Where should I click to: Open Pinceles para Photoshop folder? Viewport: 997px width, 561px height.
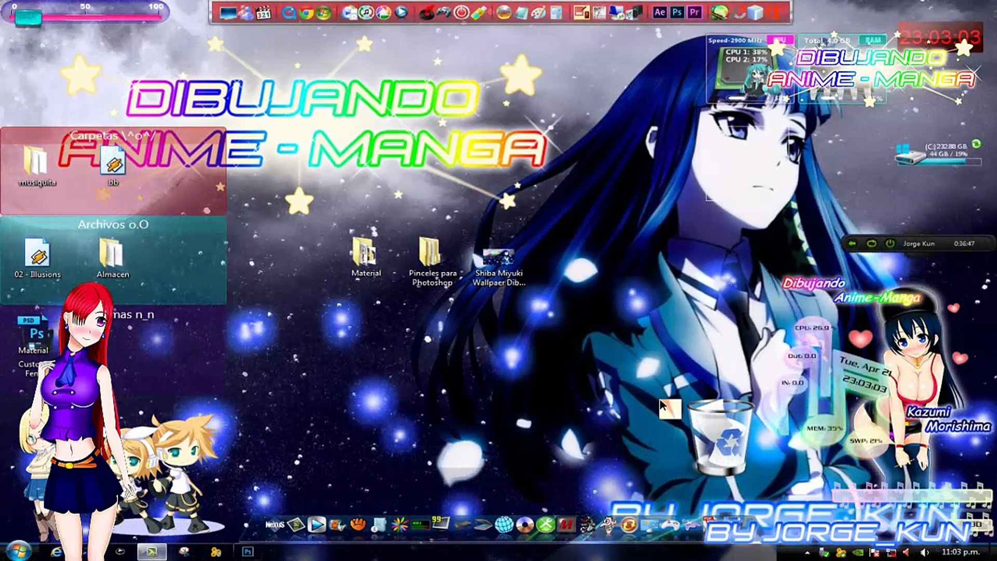coord(432,261)
